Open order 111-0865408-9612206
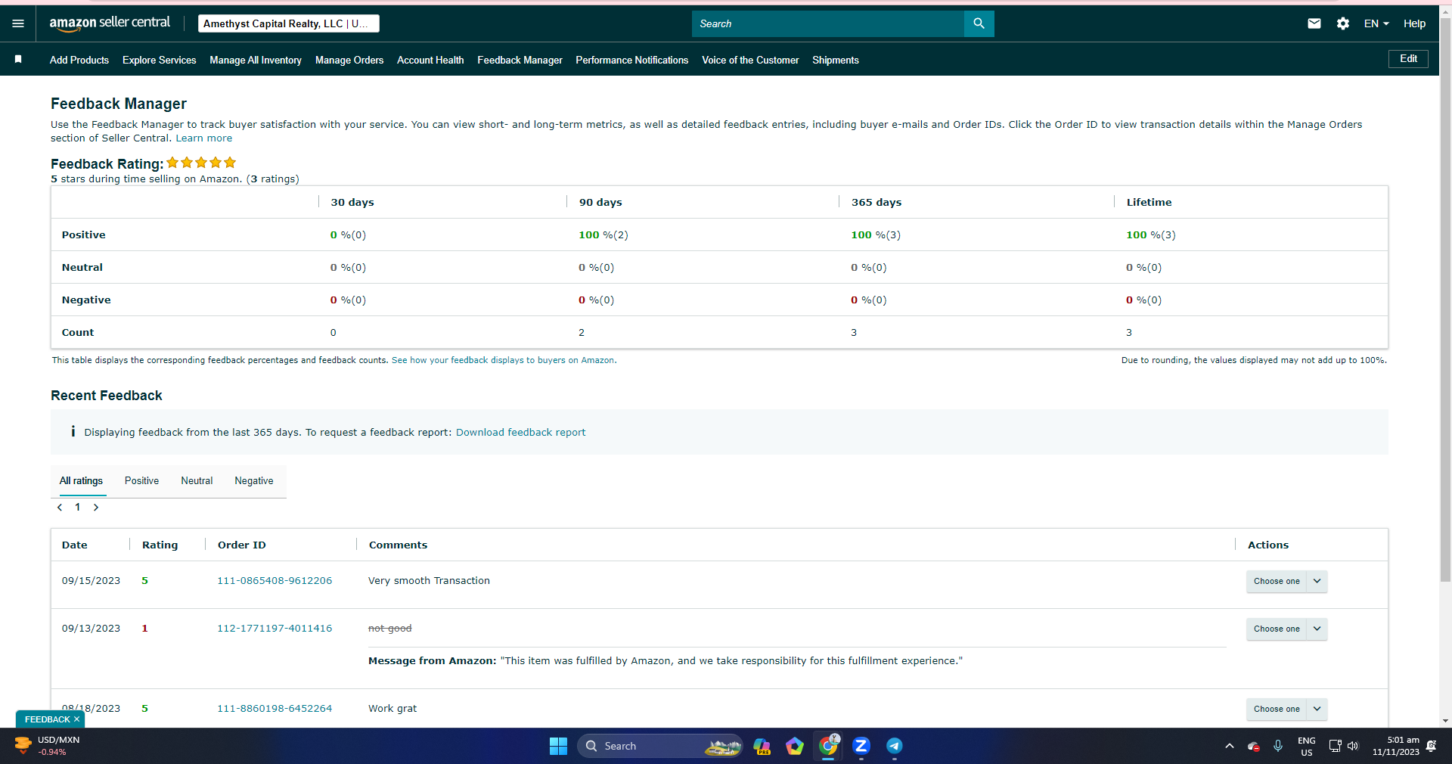Image resolution: width=1452 pixels, height=764 pixels. point(275,581)
